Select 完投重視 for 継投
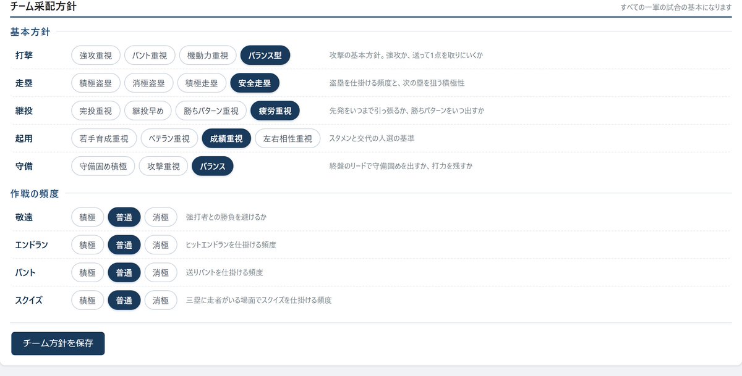Screen dimensions: 742x376 [x=96, y=111]
